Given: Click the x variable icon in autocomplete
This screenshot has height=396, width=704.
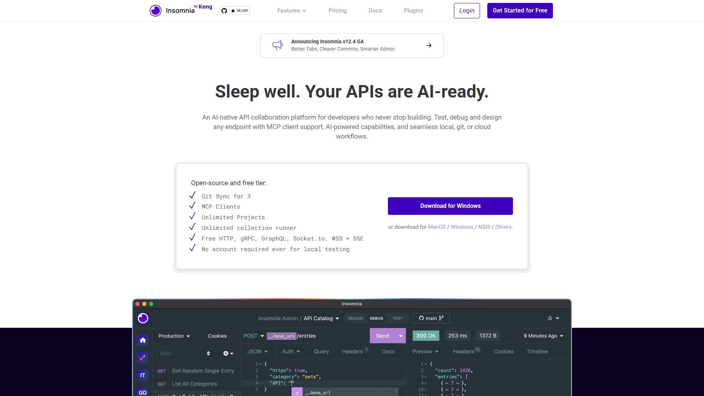Looking at the screenshot, I should [x=297, y=392].
